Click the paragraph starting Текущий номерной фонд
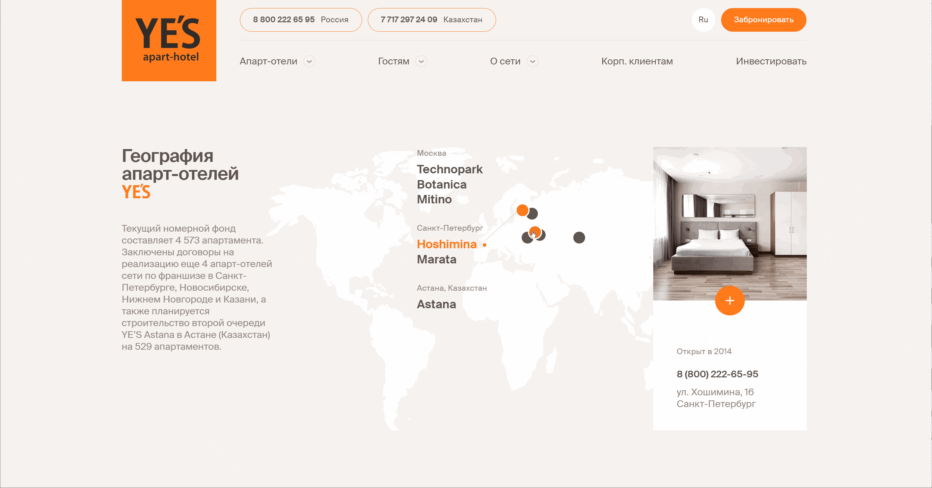The image size is (932, 488). 197,287
